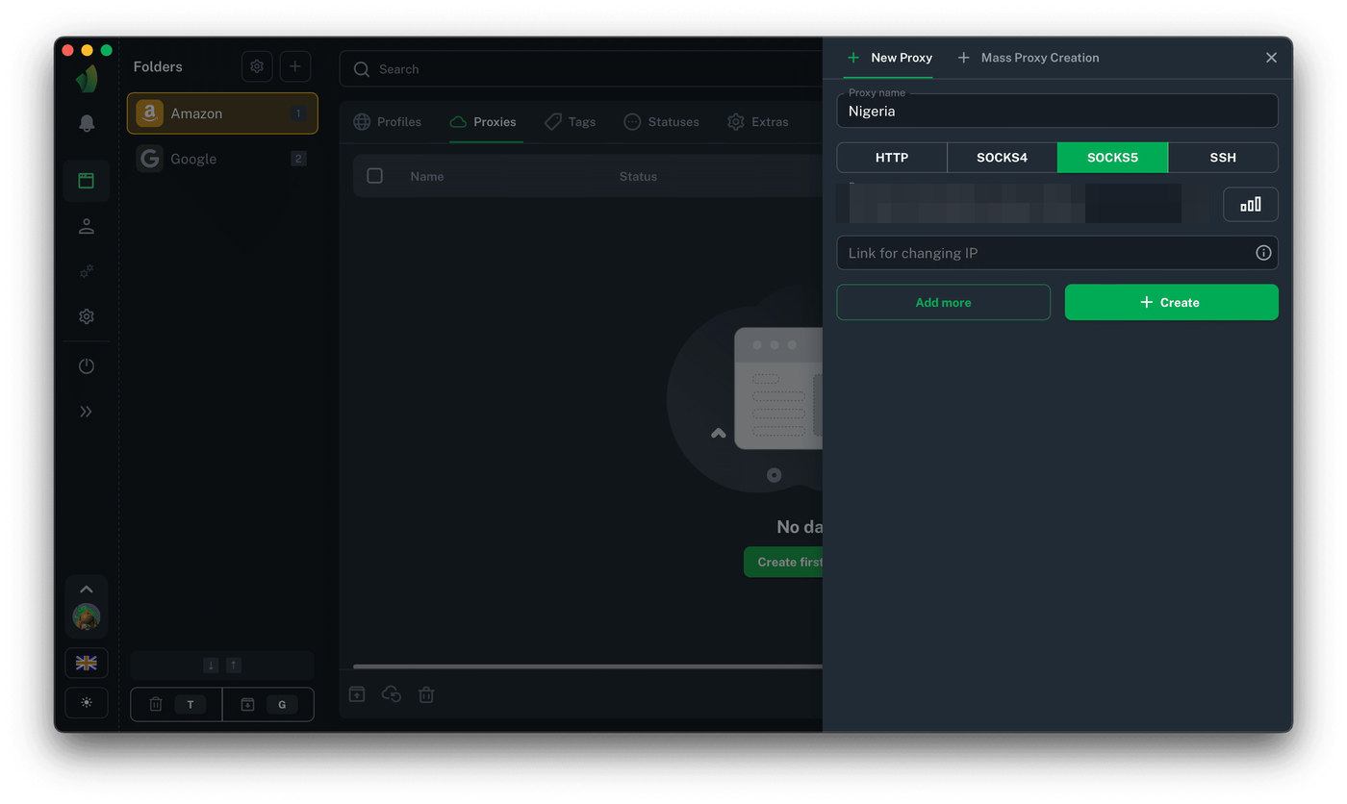Select SSH proxy type
Screen dimensions: 1347x804
click(x=1223, y=158)
